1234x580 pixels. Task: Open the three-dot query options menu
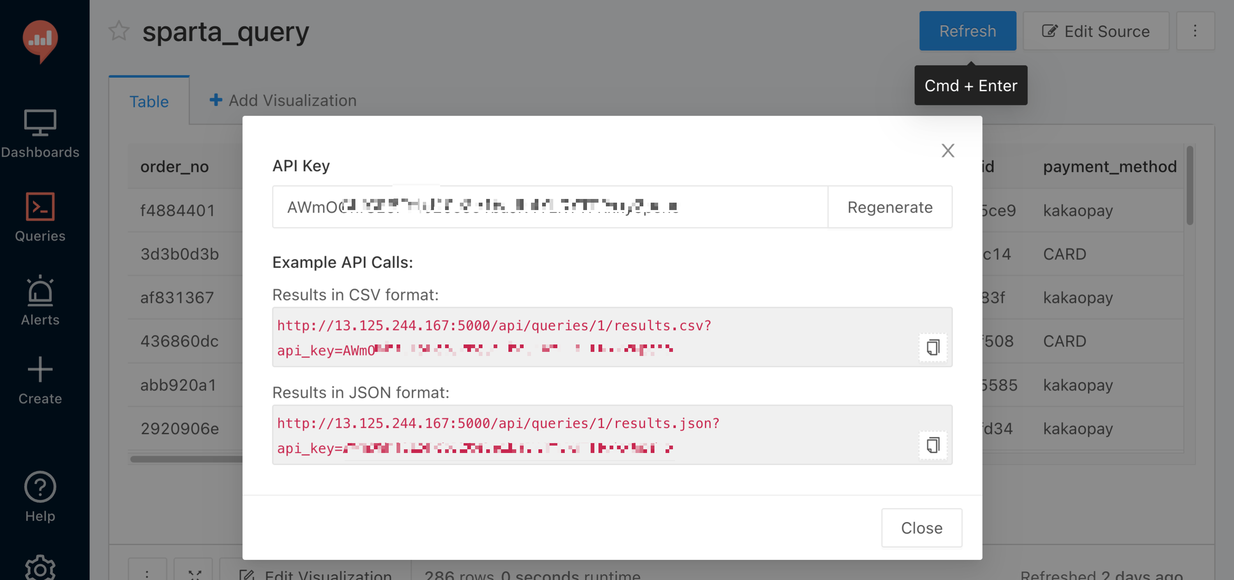pos(1195,31)
